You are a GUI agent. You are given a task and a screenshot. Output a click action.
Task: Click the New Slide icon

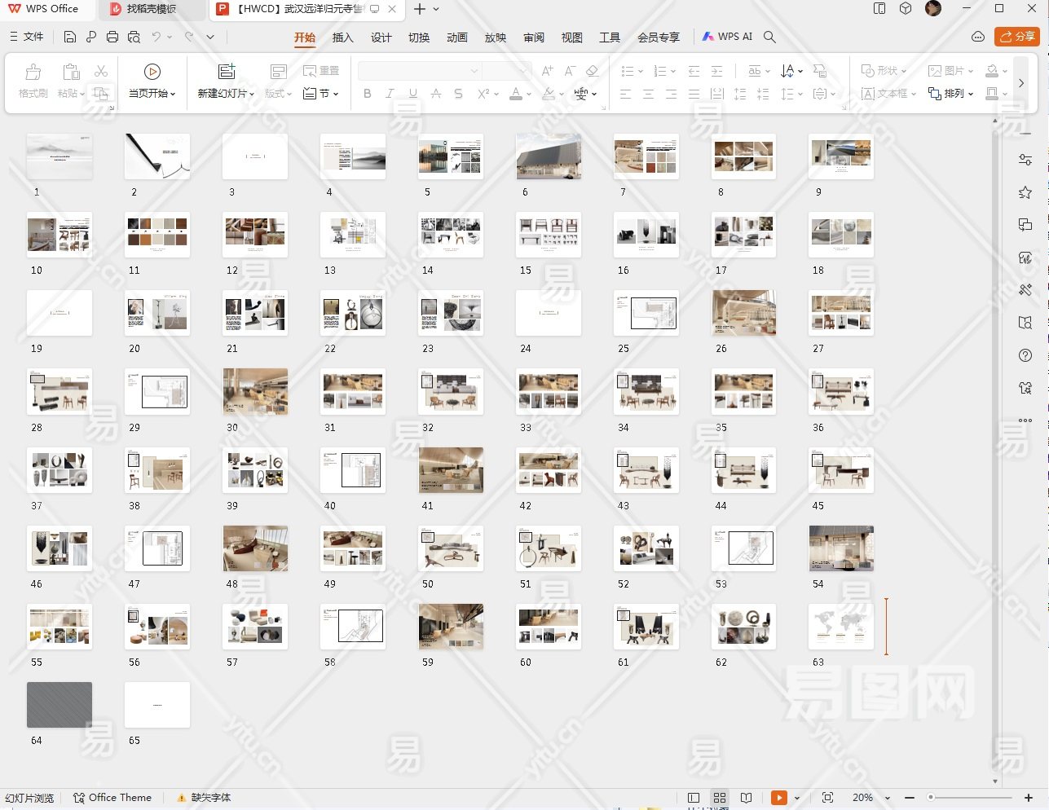click(227, 72)
